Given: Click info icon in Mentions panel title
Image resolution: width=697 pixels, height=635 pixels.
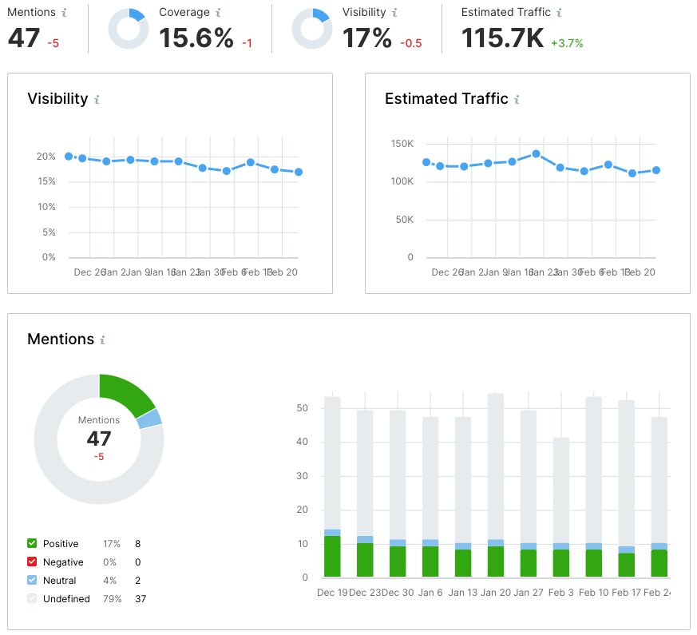Looking at the screenshot, I should coord(102,340).
